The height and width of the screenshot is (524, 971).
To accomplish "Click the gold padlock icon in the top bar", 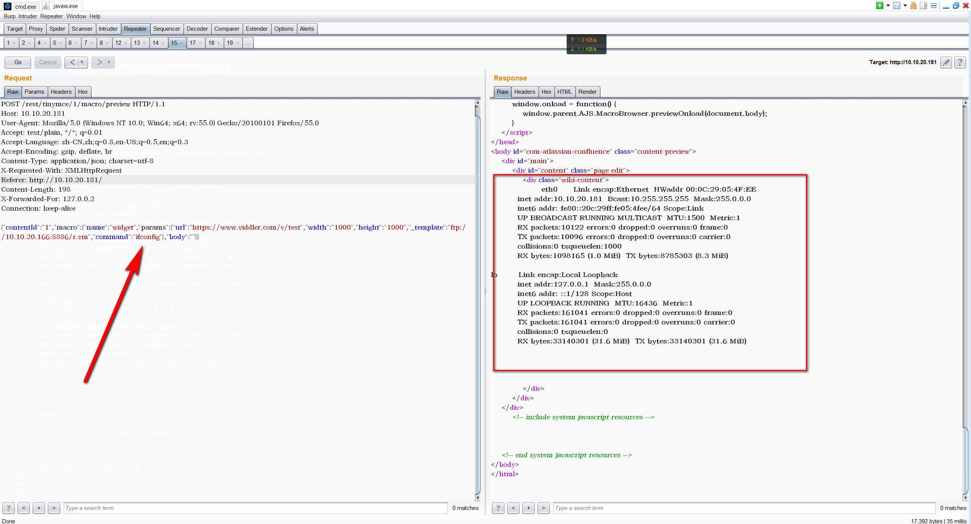I will point(913,5).
